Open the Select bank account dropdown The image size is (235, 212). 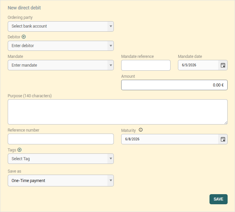click(61, 27)
